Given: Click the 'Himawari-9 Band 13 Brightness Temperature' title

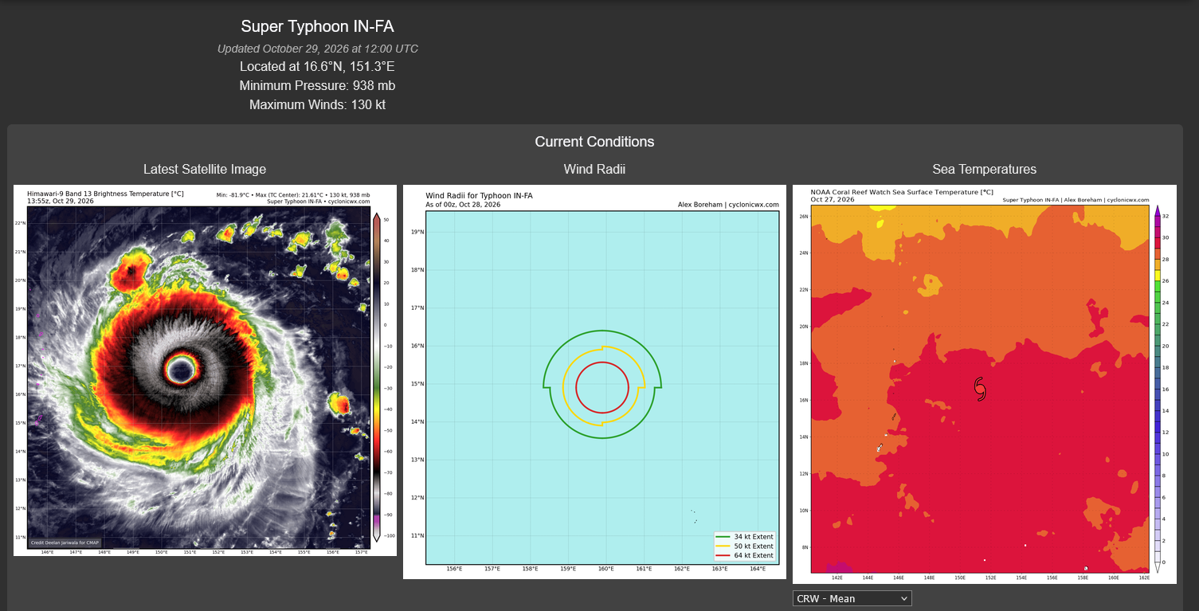Looking at the screenshot, I should point(106,194).
